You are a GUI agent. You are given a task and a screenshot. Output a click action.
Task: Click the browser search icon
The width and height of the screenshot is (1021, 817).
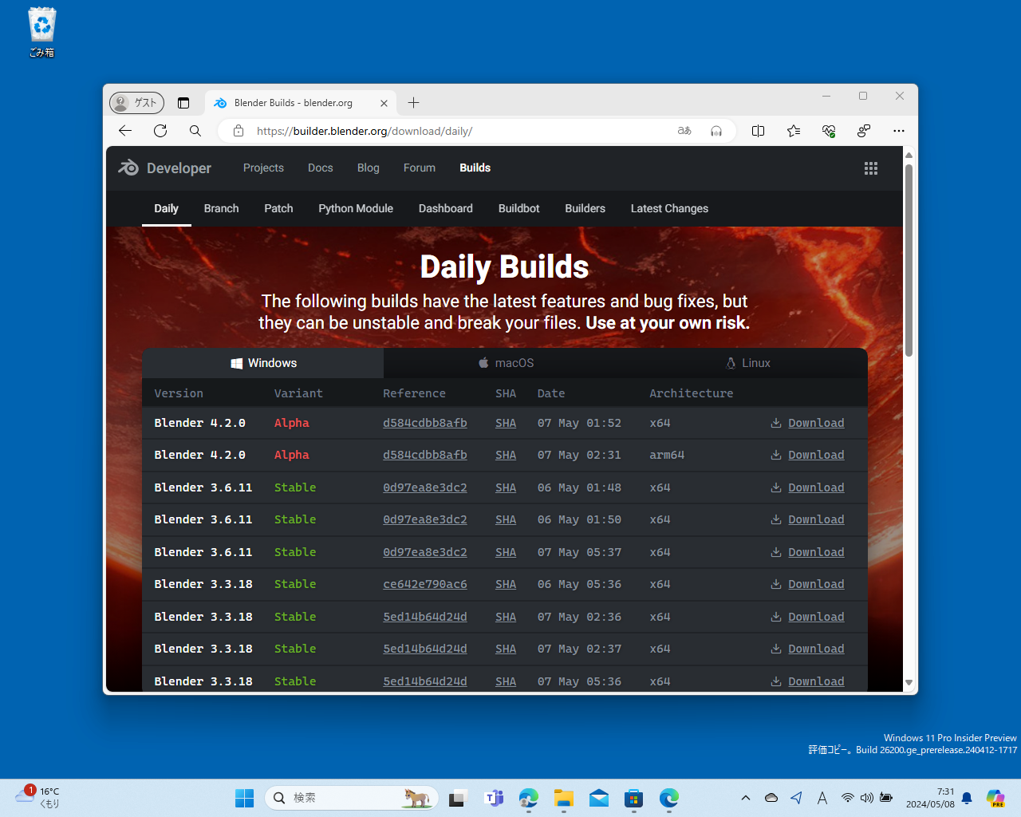195,131
